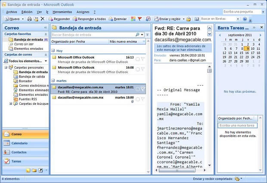
Task: Click the blue Help question mark icon
Action: click(245, 19)
